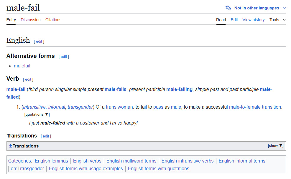Follow the bold male-fail headword link
Viewport: 291px width, 179px height.
[x=16, y=89]
